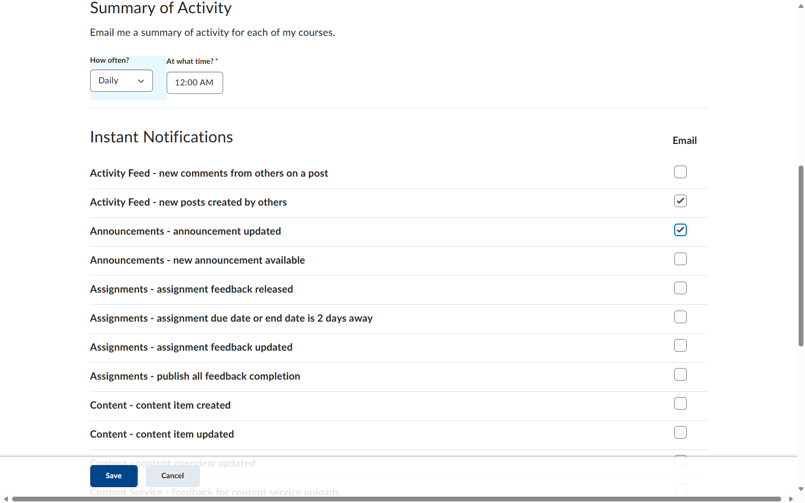Click the scroll up arrow on vertical scrollbar
Viewport: 805px width, 503px height.
[x=801, y=6]
